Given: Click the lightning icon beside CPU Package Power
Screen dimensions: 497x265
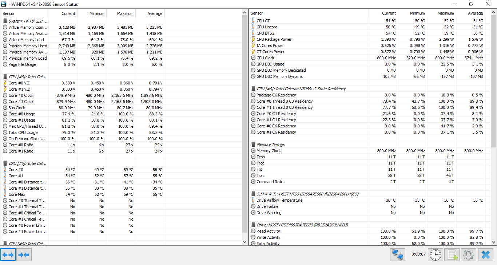Looking at the screenshot, I should [253, 39].
